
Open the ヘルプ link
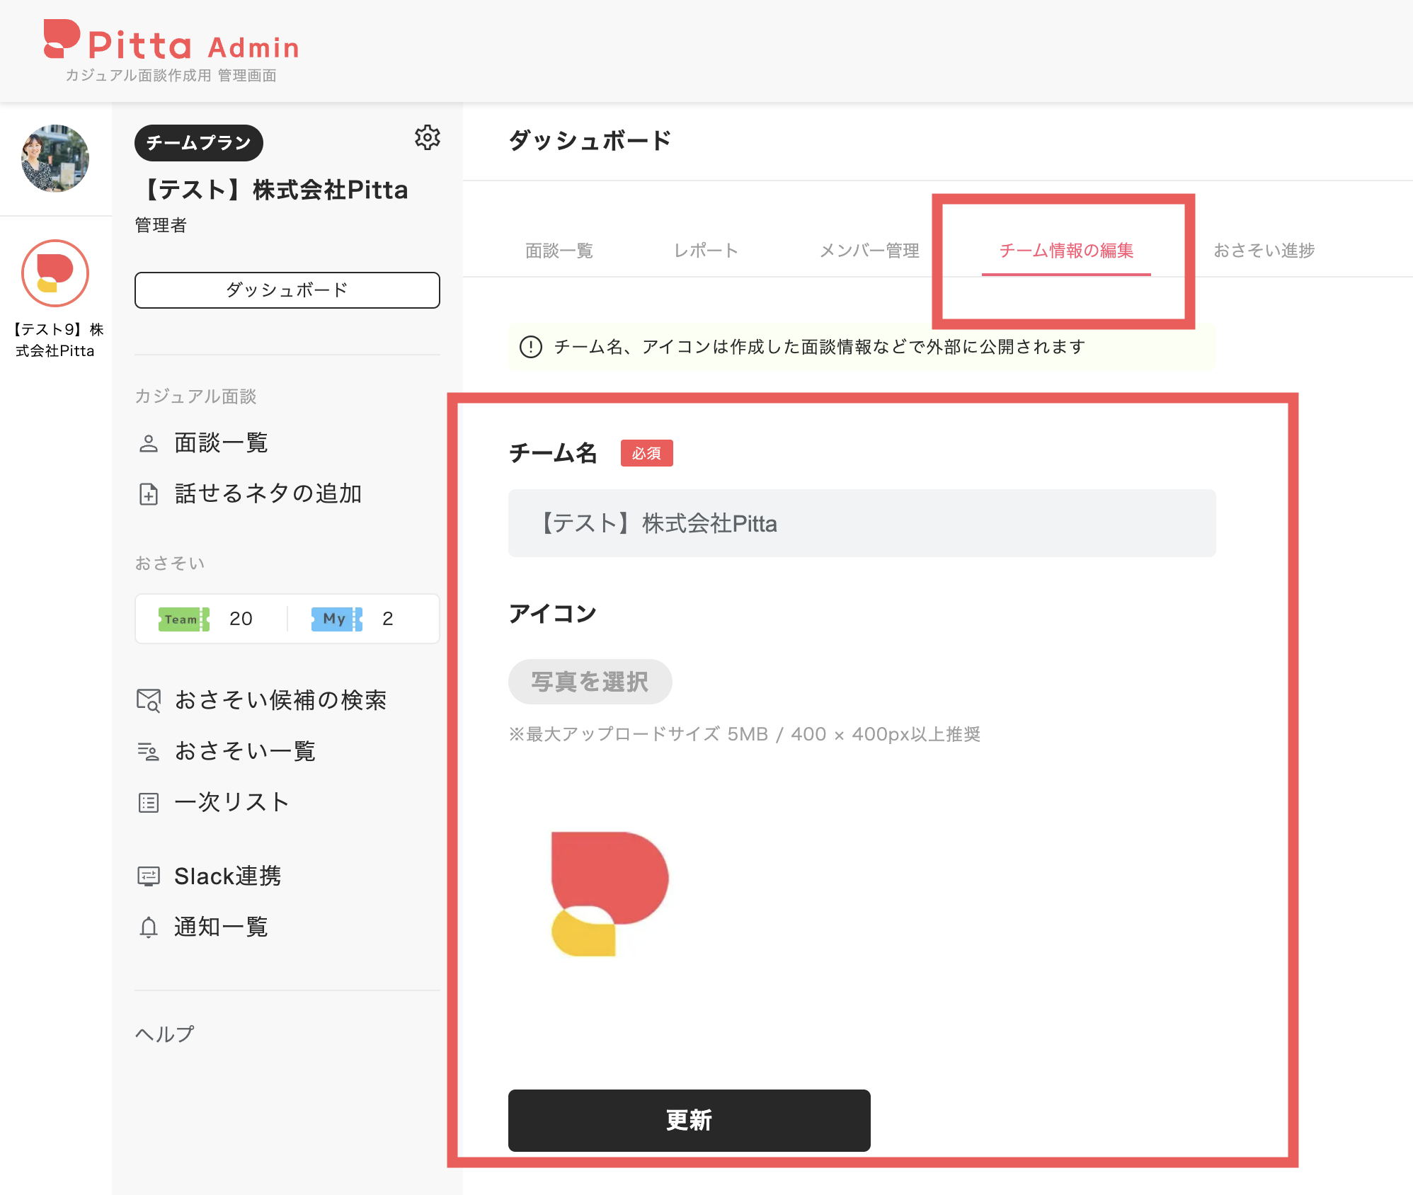(x=164, y=1034)
